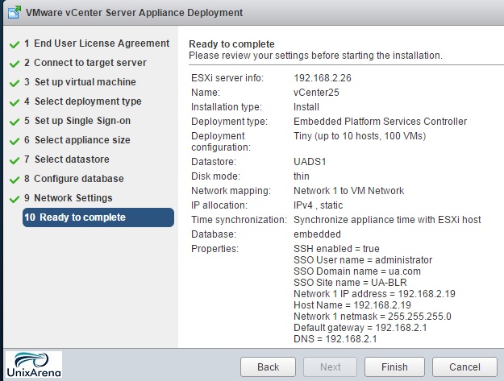Image resolution: width=504 pixels, height=381 pixels.
Task: Open step 2 Connect to target server
Action: [x=85, y=63]
